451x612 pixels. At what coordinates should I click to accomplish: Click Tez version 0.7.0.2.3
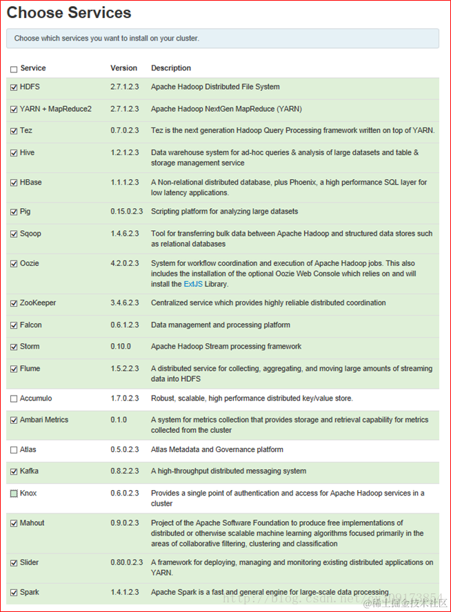tap(125, 130)
